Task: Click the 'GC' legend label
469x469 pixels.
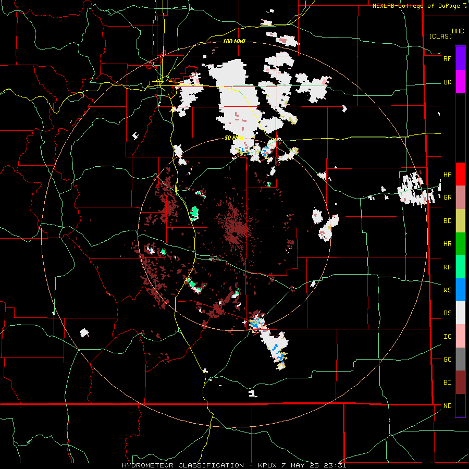Action: pyautogui.click(x=447, y=360)
